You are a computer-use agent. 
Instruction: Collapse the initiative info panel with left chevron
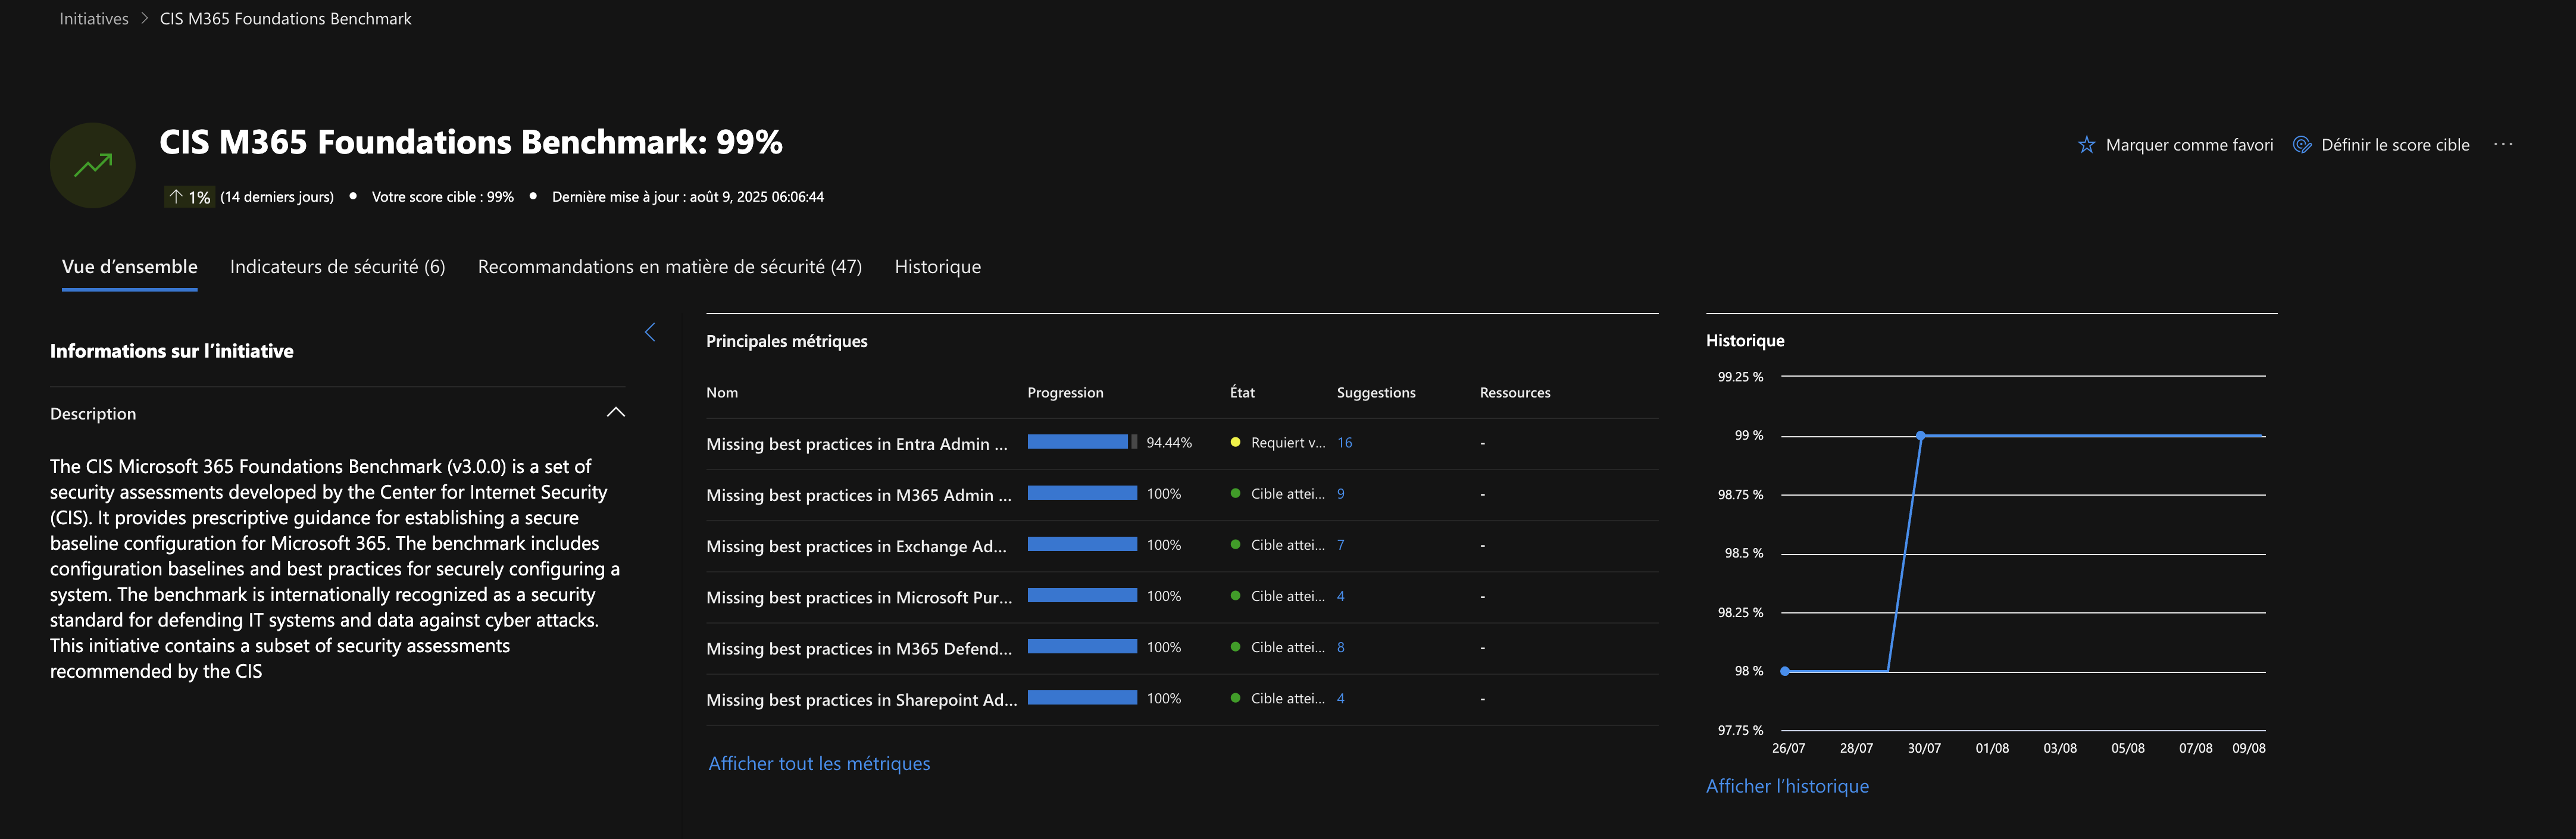[x=650, y=332]
